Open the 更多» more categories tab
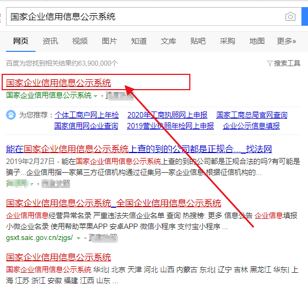The width and height of the screenshot is (308, 287). coord(286,41)
